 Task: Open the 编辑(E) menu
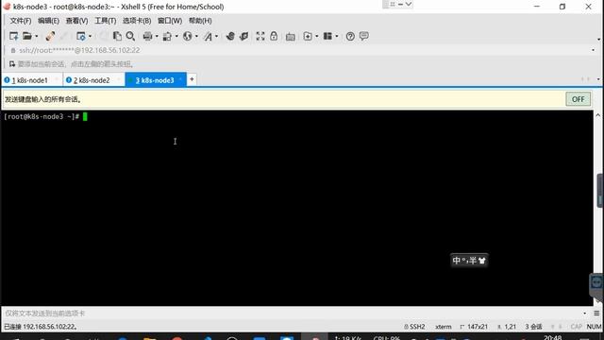[48, 21]
